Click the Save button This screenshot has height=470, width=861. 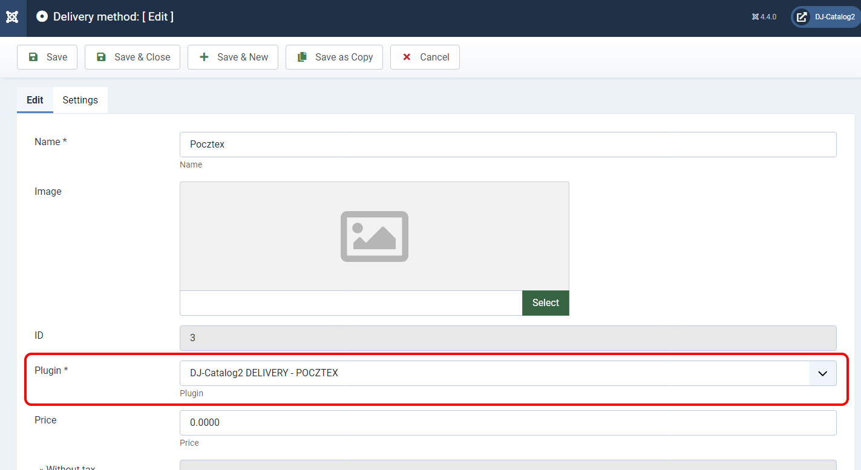tap(47, 57)
